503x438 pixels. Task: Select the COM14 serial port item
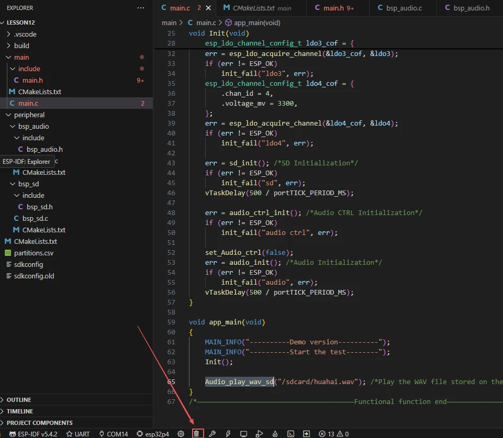tap(113, 434)
